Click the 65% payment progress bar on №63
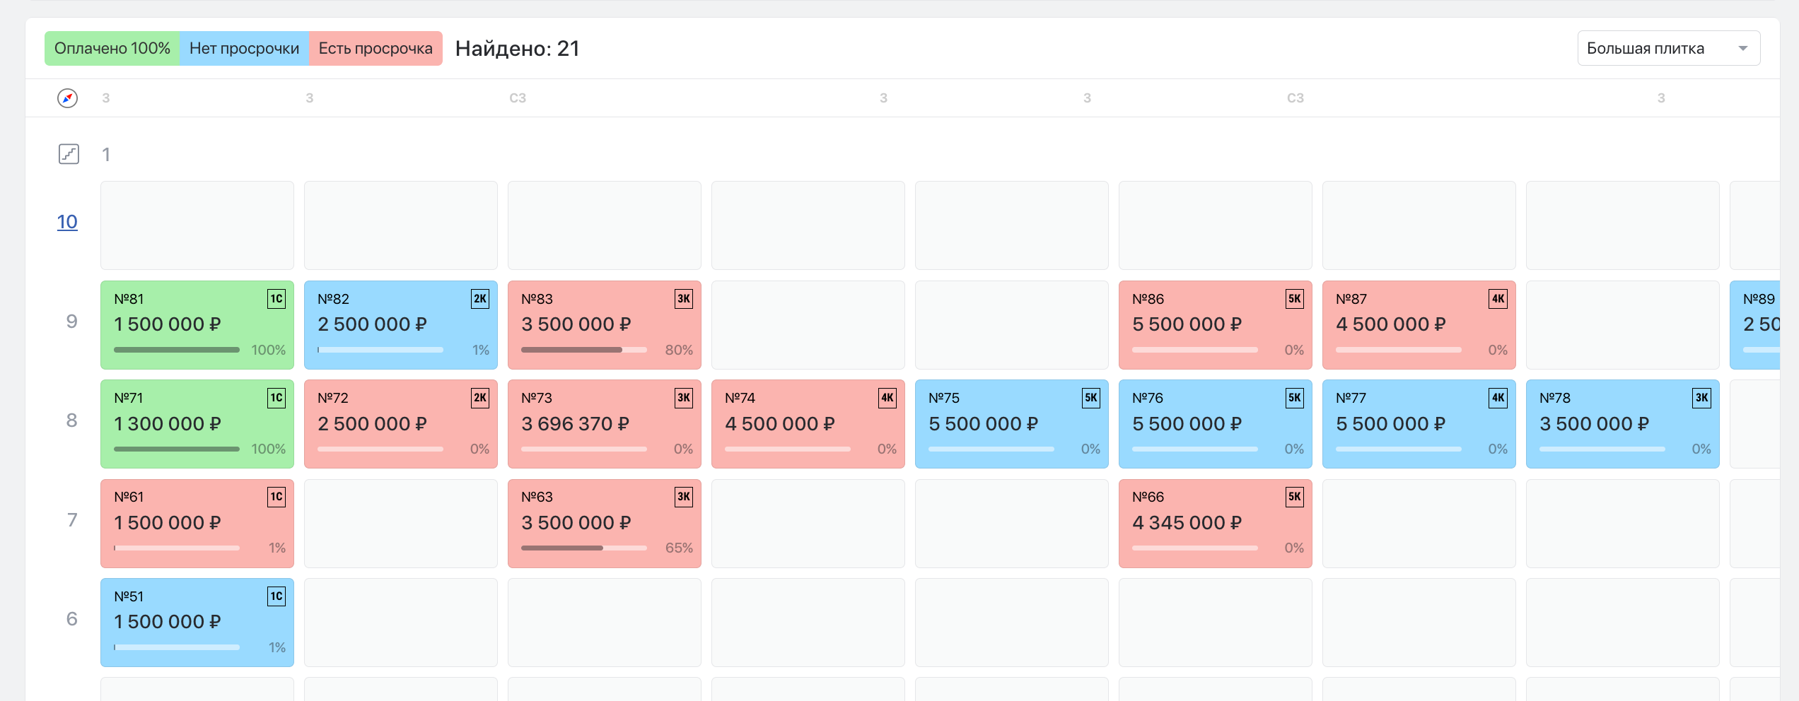The width and height of the screenshot is (1799, 701). [584, 548]
